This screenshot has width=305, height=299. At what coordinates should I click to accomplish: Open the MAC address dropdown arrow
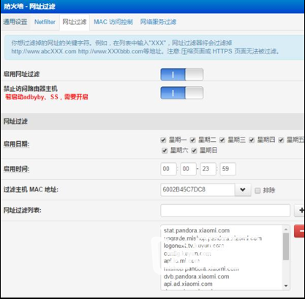click(243, 189)
